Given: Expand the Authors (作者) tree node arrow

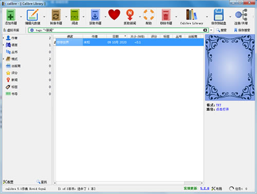Looking at the screenshot, I should point(4,38).
